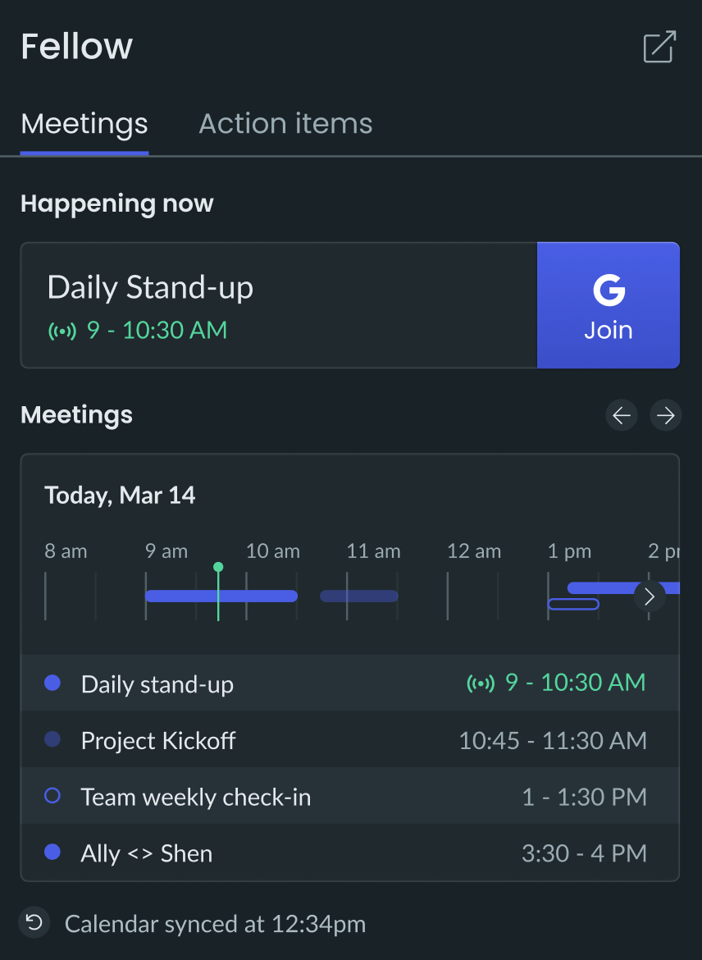Click the green current-time marker
Viewport: 702px width, 960px height.
218,567
